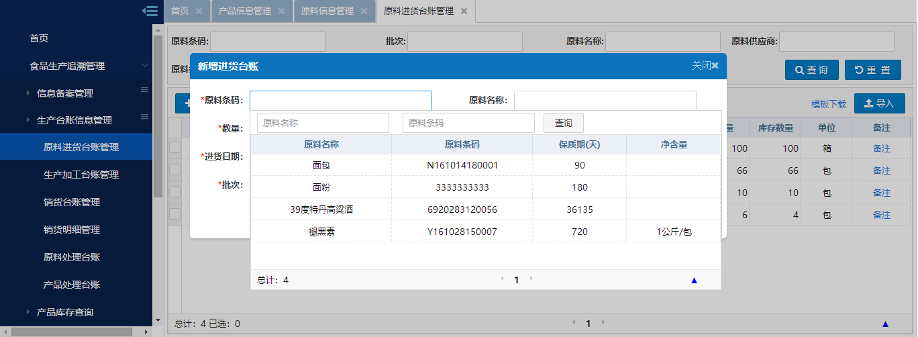Click the list icon beside 生产台账信息管理
This screenshot has height=337, width=918.
144,117
